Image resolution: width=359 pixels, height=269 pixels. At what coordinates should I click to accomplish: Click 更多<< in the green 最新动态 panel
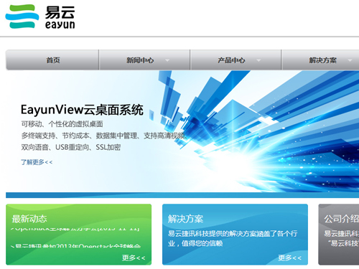pos(134,258)
